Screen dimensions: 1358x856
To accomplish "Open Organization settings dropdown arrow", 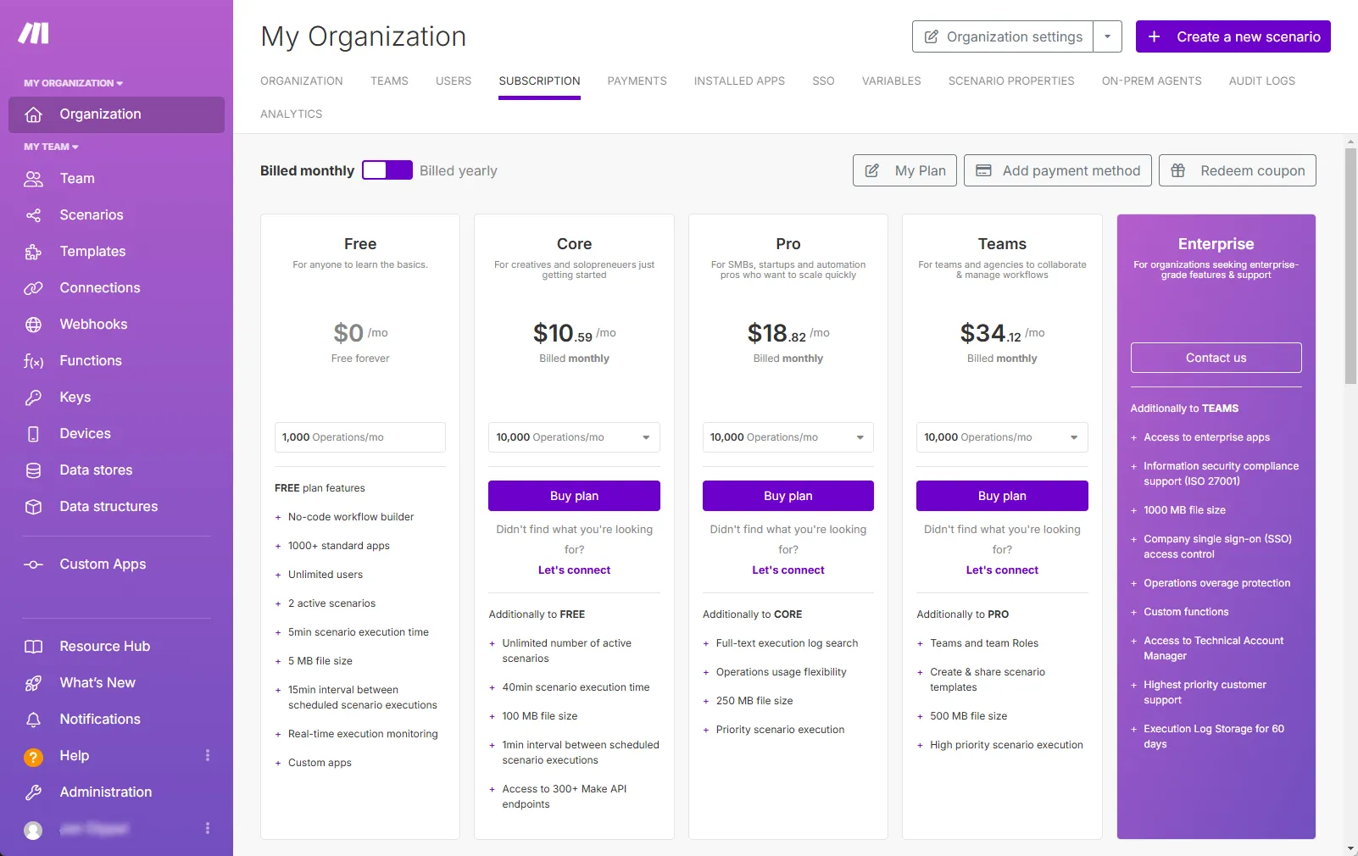I will 1107,36.
